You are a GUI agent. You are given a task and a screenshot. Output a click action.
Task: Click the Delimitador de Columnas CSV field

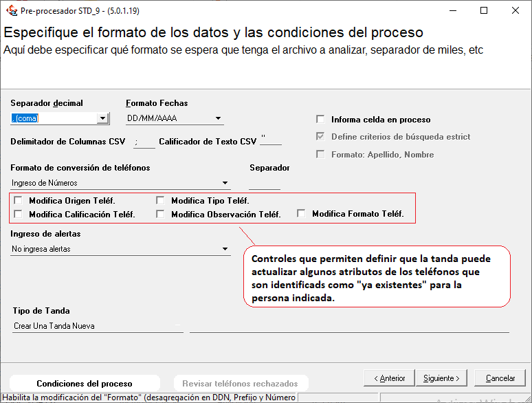click(145, 142)
